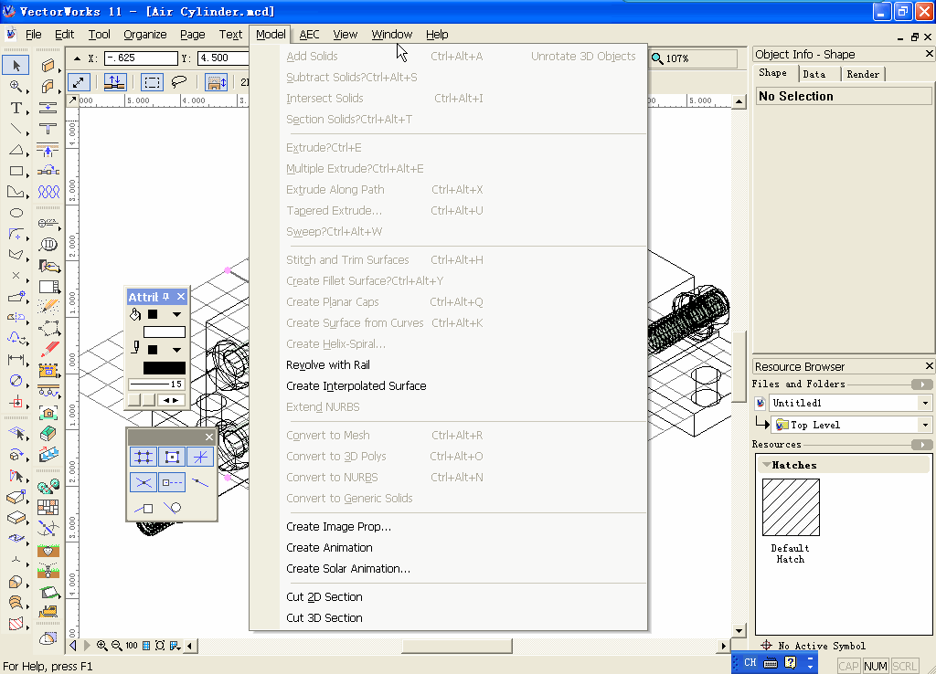Select the camera house view tool

click(x=48, y=412)
